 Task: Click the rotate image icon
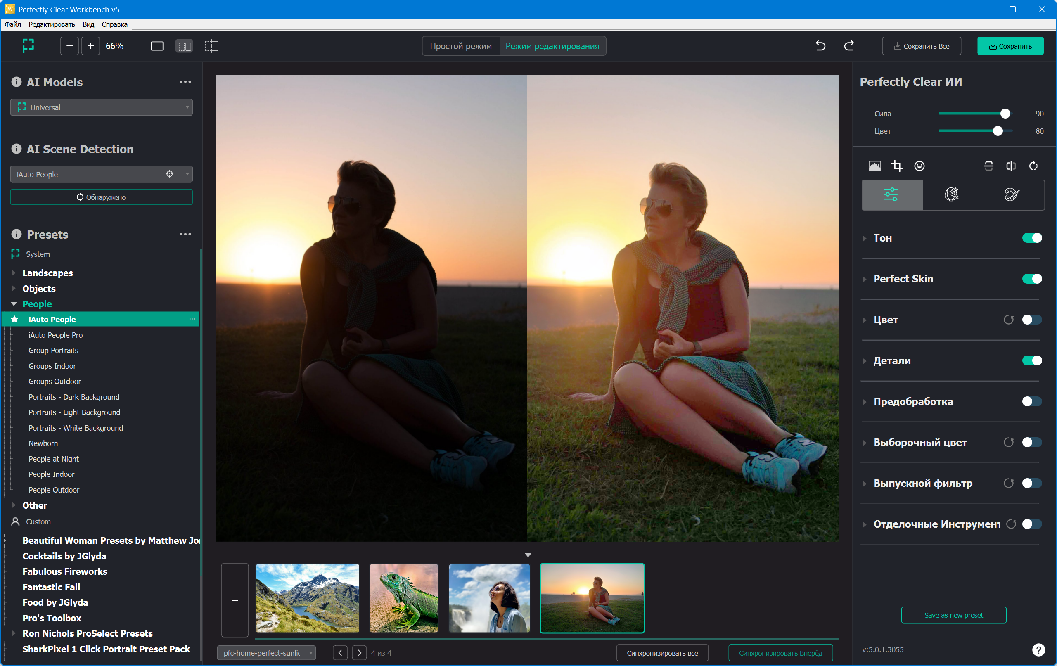click(x=1033, y=166)
